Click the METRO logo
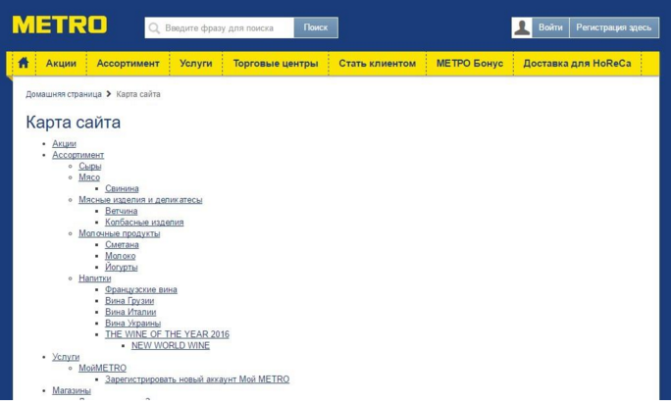This screenshot has width=671, height=402. [60, 25]
